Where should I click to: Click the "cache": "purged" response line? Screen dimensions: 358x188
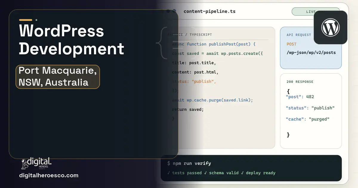point(308,119)
